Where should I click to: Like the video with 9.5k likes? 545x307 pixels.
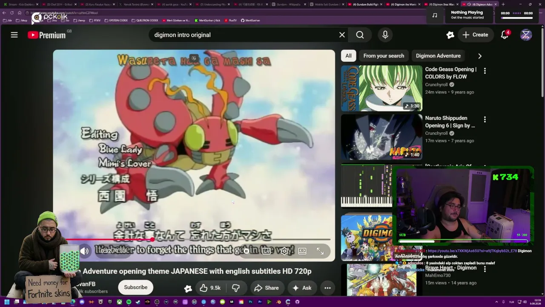point(211,288)
